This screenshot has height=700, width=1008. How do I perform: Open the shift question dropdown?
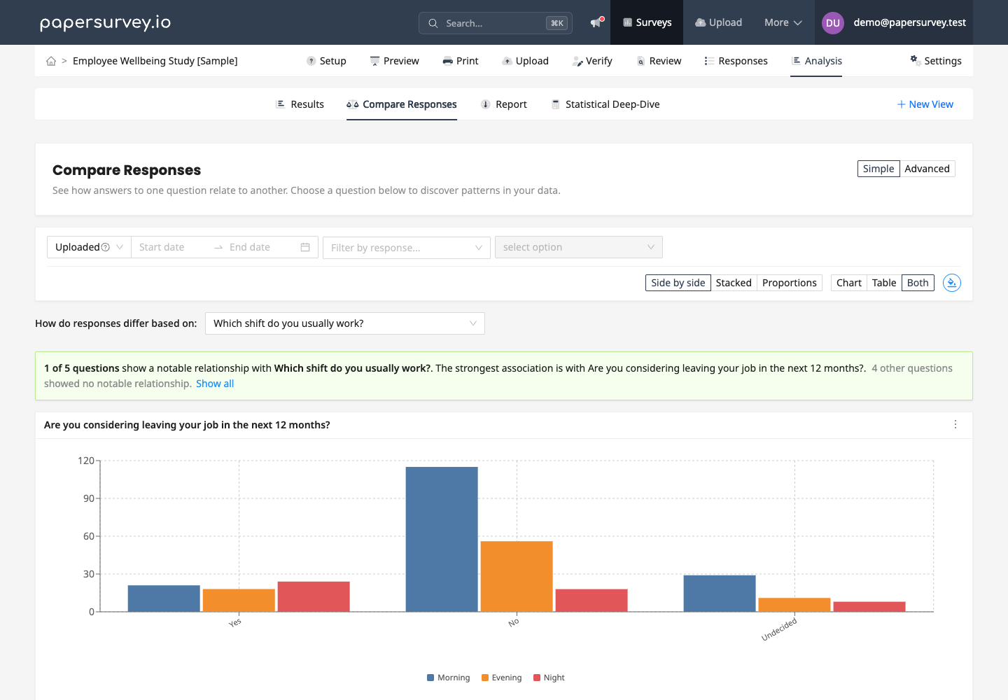click(345, 323)
